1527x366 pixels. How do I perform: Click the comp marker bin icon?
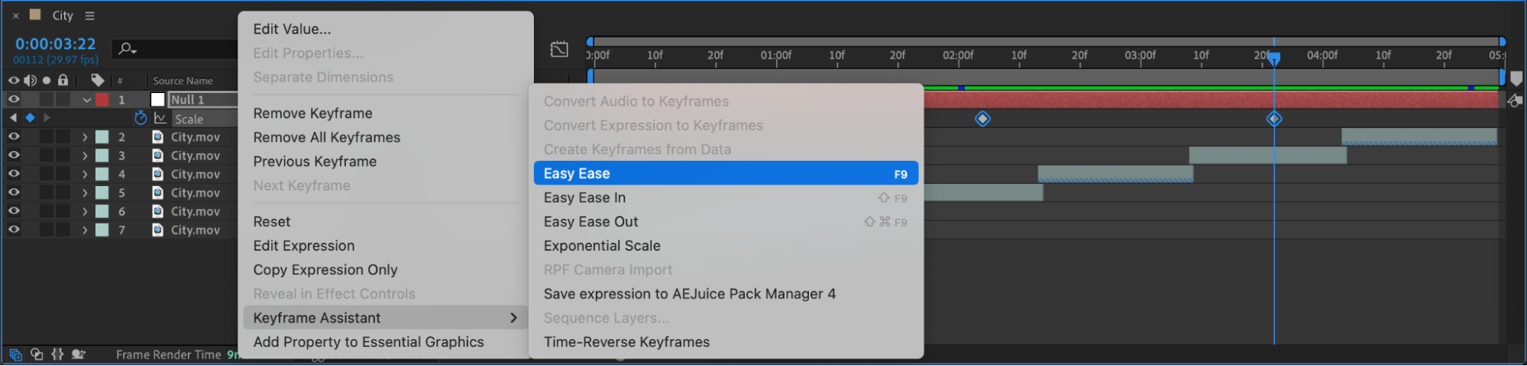(x=1516, y=79)
